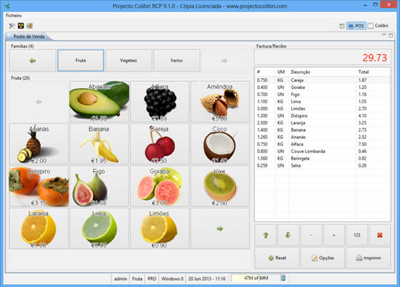Screen dimensions: 400x287
Task: Add Amora to the receipt
Action: click(x=160, y=102)
